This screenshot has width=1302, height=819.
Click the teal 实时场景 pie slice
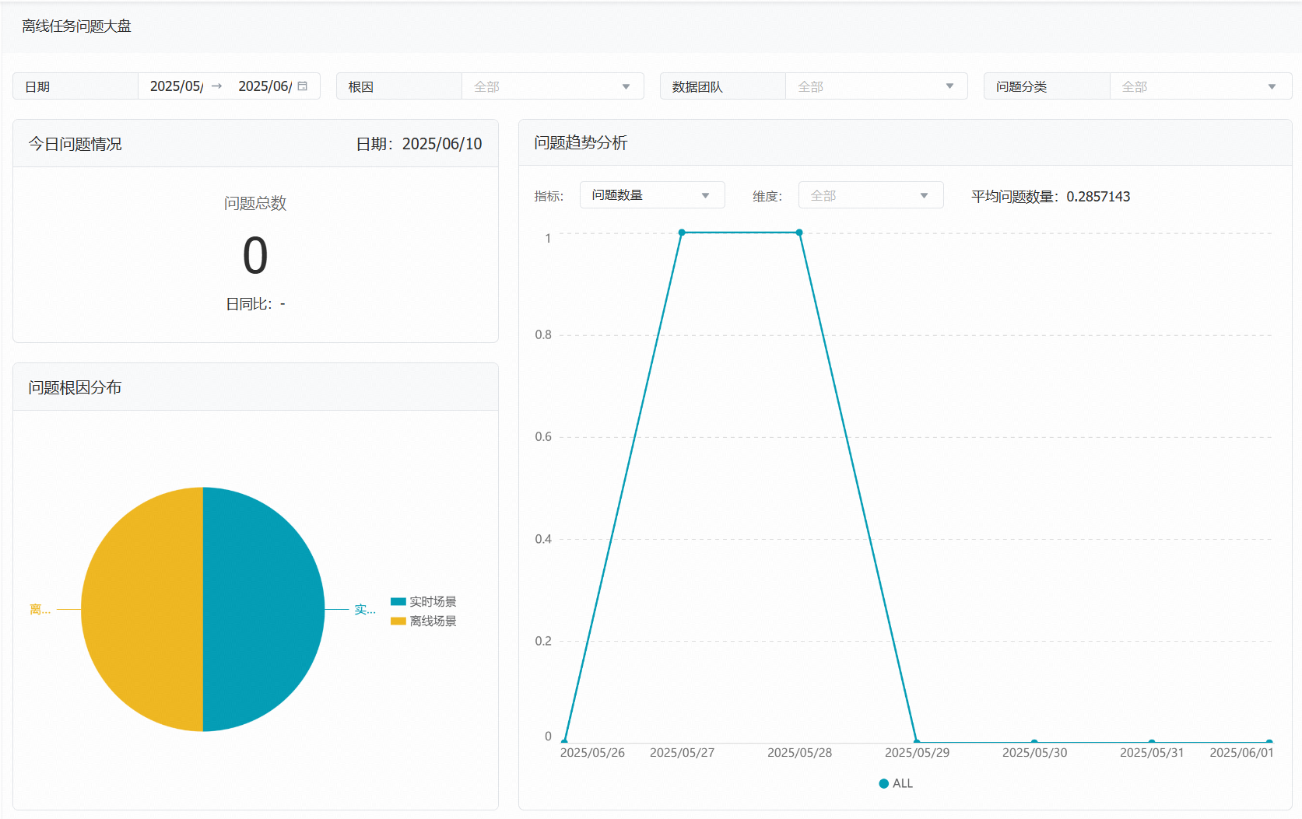[x=265, y=609]
